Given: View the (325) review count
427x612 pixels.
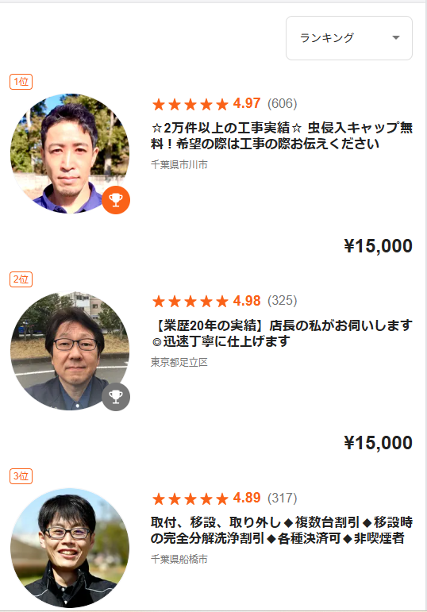Looking at the screenshot, I should [283, 301].
